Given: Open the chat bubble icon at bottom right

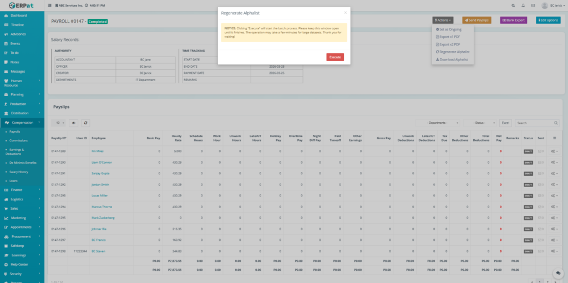Looking at the screenshot, I should point(557,273).
